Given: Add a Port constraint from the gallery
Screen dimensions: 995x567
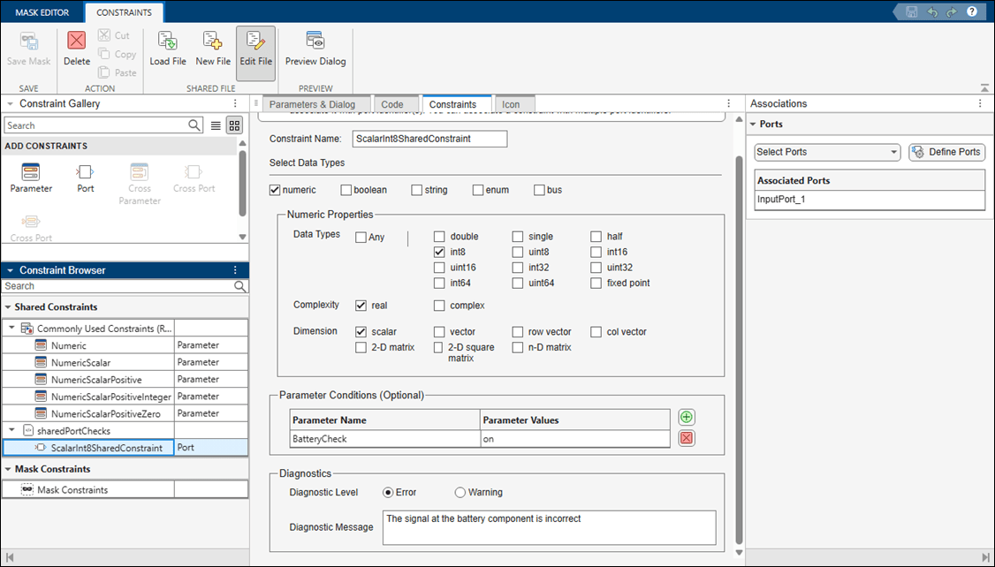Looking at the screenshot, I should point(85,172).
